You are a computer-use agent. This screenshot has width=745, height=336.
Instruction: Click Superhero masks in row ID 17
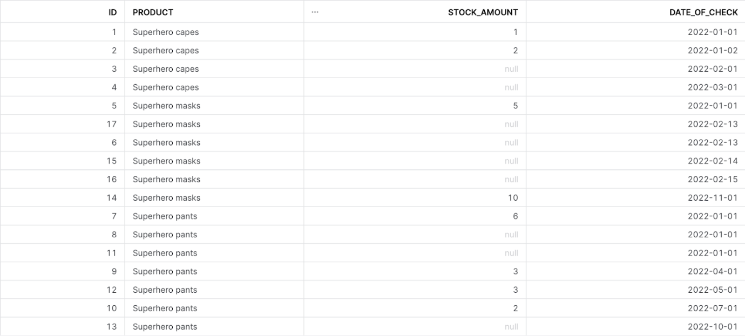click(166, 124)
